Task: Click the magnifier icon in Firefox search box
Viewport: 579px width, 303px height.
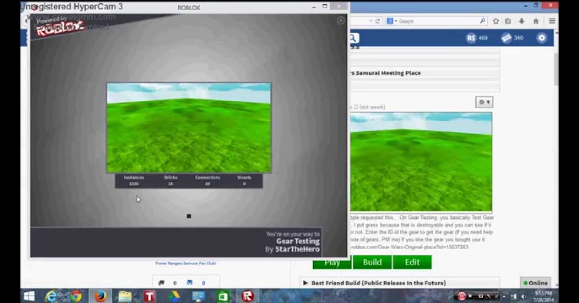Action: tap(482, 21)
